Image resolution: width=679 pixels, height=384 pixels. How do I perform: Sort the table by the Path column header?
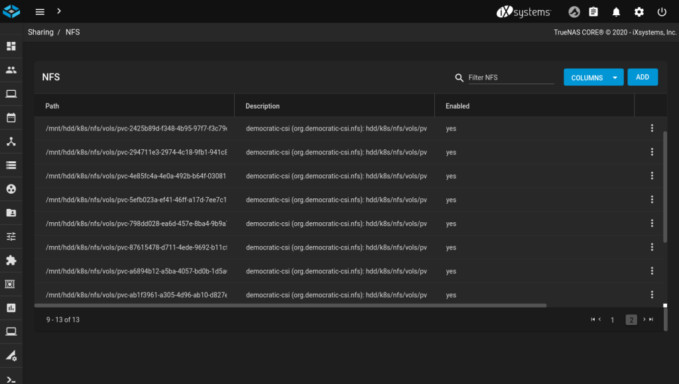point(52,106)
